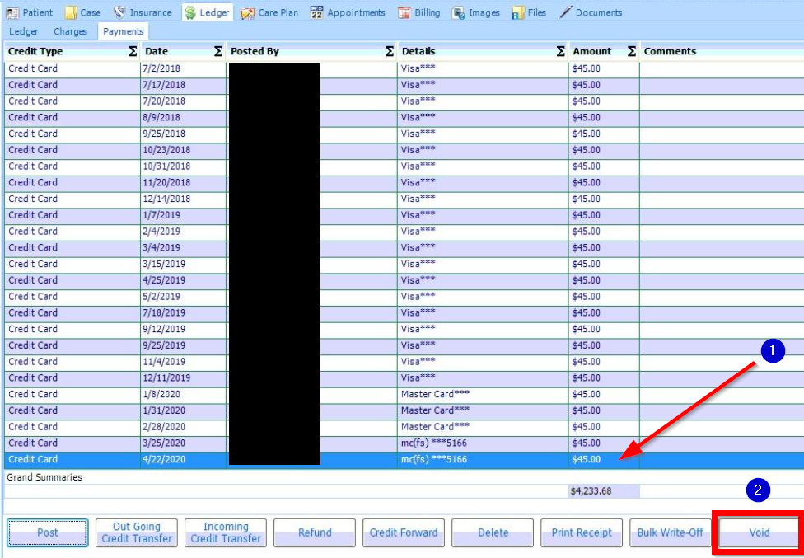The image size is (804, 558).
Task: Select the payment dated 10/31/2018
Action: (404, 166)
